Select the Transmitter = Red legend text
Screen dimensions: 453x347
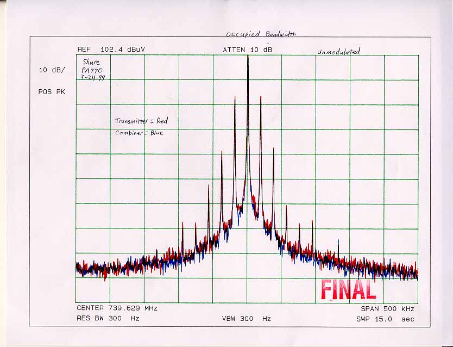click(141, 121)
